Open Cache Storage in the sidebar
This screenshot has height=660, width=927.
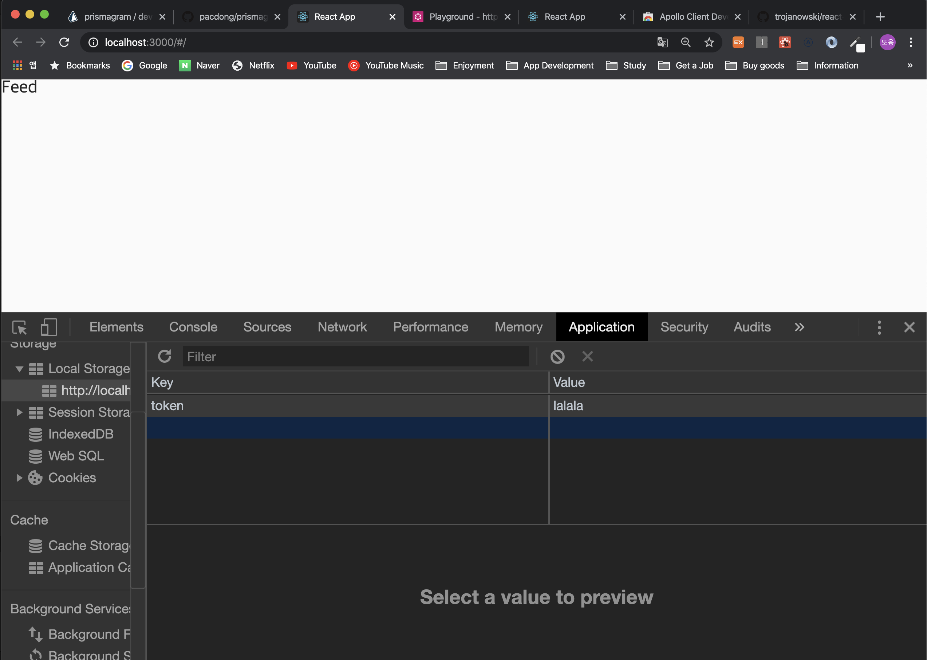coord(80,545)
